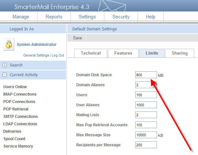Click the Domain Aliases input field
This screenshot has width=198, height=155.
[146, 85]
